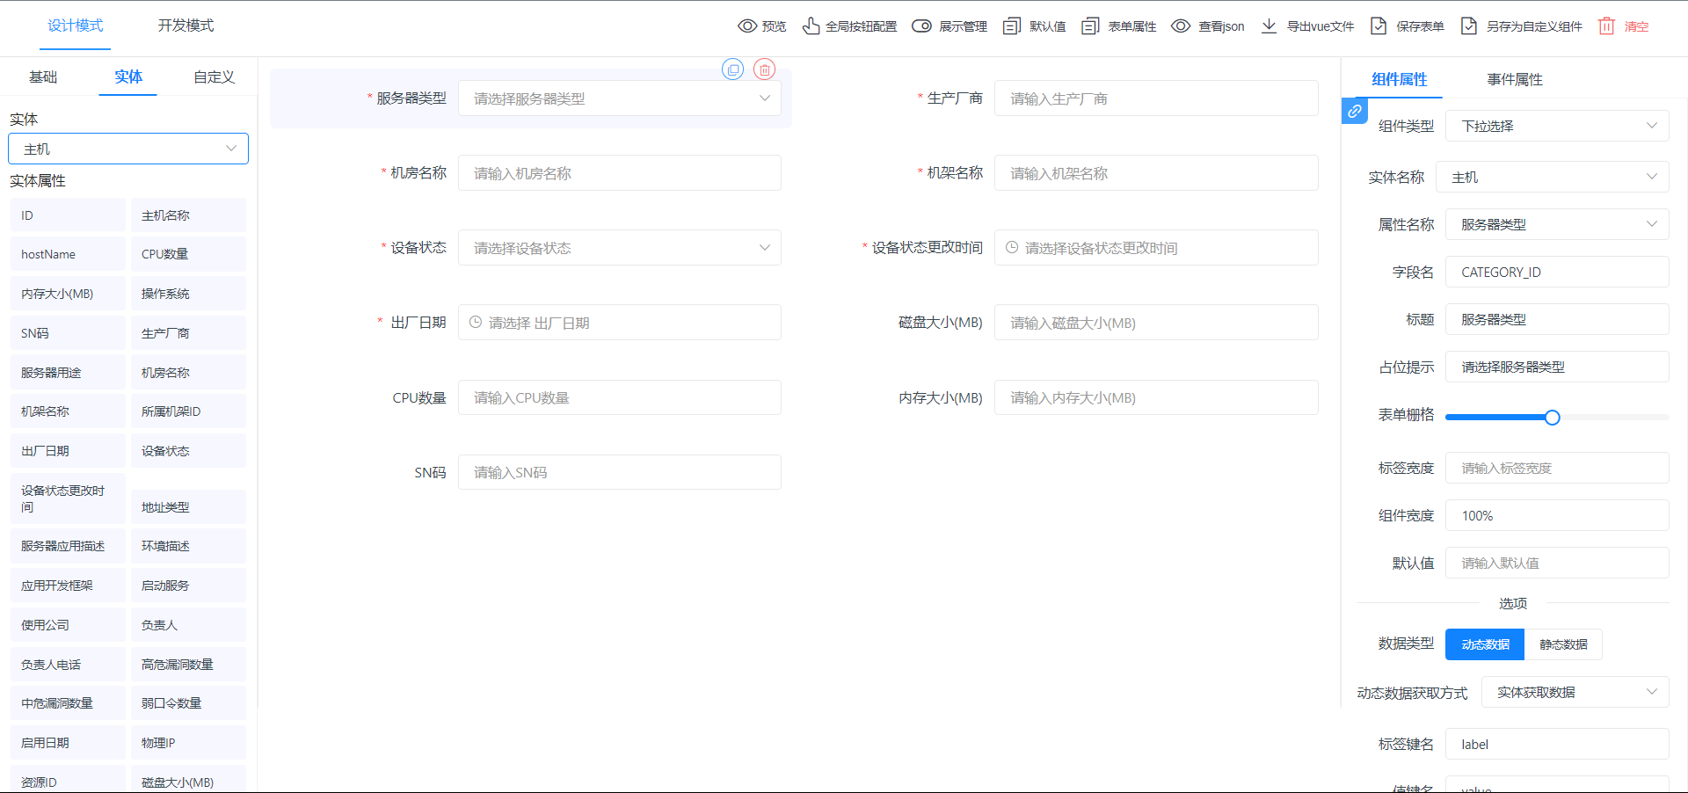Open the 动态数据获取方式 dropdown

point(1575,692)
